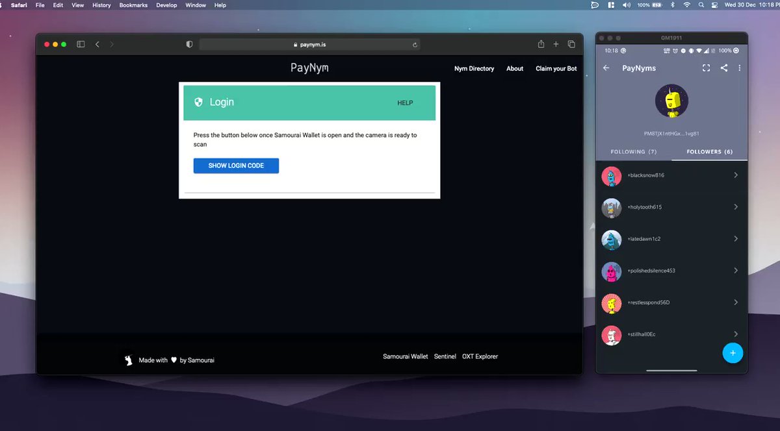Tap the PM8TjX1ntHGx...1vg81 payment code
The width and height of the screenshot is (780, 431).
[671, 133]
